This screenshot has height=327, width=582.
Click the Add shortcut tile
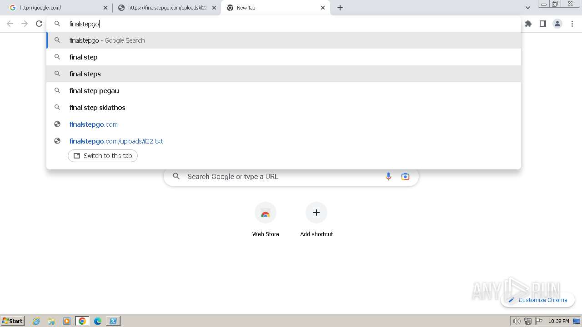coord(316,220)
